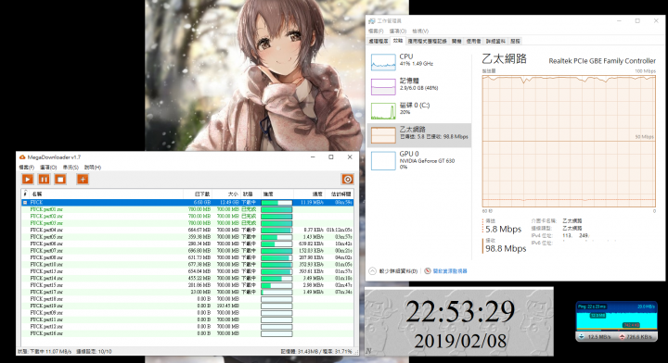
Task: Open 選項(O) menu in Task Manager
Action: (x=397, y=31)
